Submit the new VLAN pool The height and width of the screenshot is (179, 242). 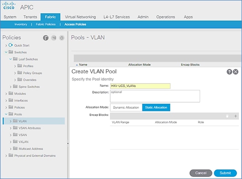click(225, 173)
